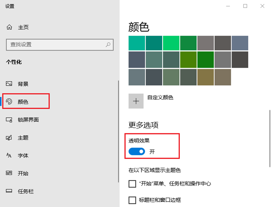Click the 锁屏界面 lock screen icon
This screenshot has width=271, height=207.
(9, 120)
